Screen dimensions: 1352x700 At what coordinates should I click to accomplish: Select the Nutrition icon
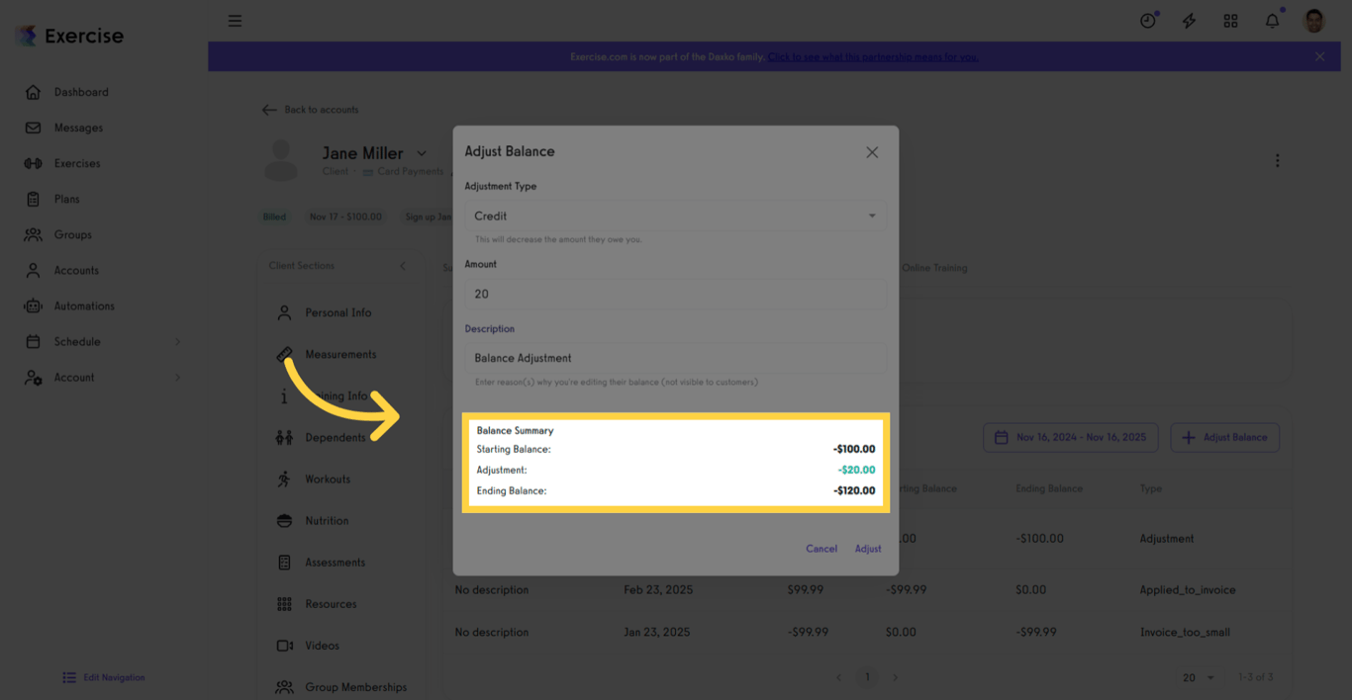[284, 520]
